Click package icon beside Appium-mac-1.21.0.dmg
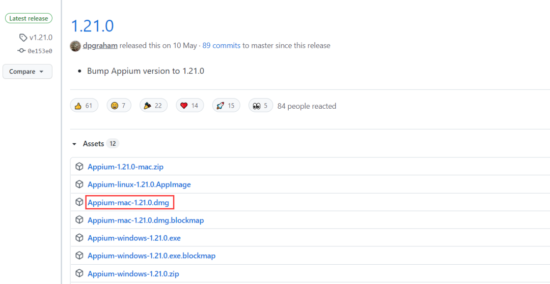The height and width of the screenshot is (284, 550). (x=79, y=202)
